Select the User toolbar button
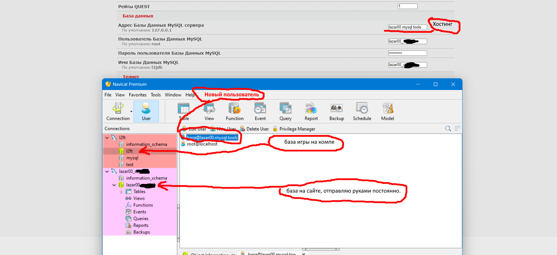 (146, 111)
